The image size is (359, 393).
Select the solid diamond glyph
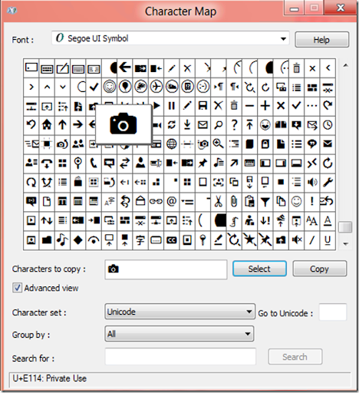pos(78,240)
